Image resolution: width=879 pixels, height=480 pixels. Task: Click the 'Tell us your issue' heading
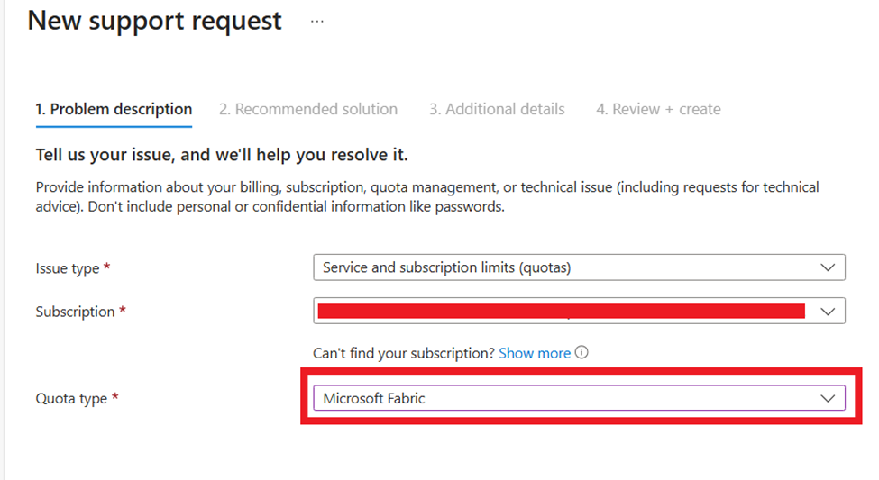pyautogui.click(x=222, y=155)
